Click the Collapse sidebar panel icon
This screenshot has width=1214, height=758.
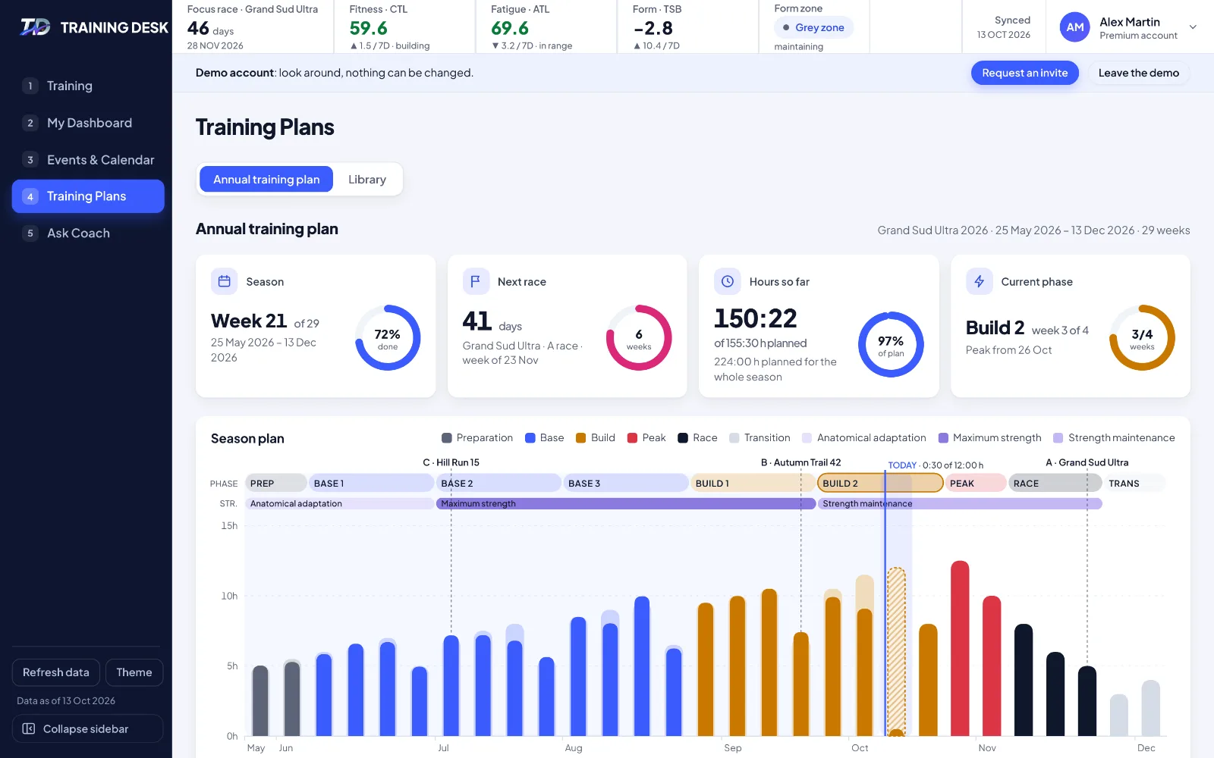point(29,728)
